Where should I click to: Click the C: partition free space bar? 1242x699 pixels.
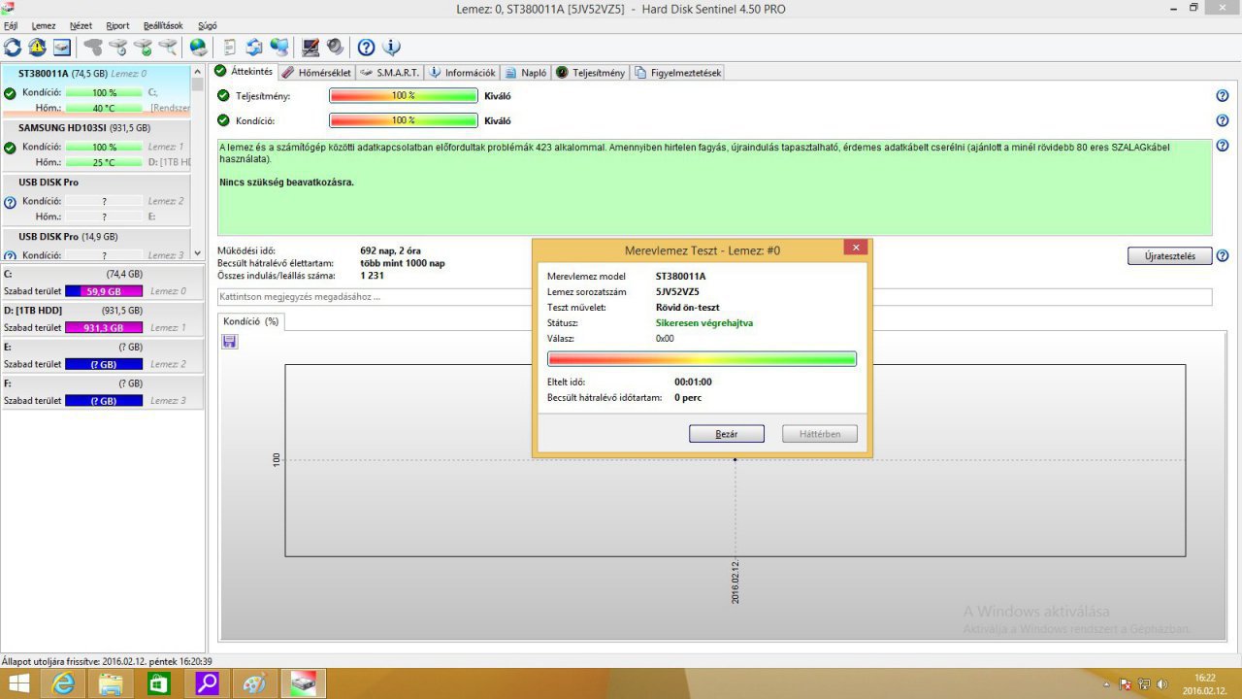104,290
